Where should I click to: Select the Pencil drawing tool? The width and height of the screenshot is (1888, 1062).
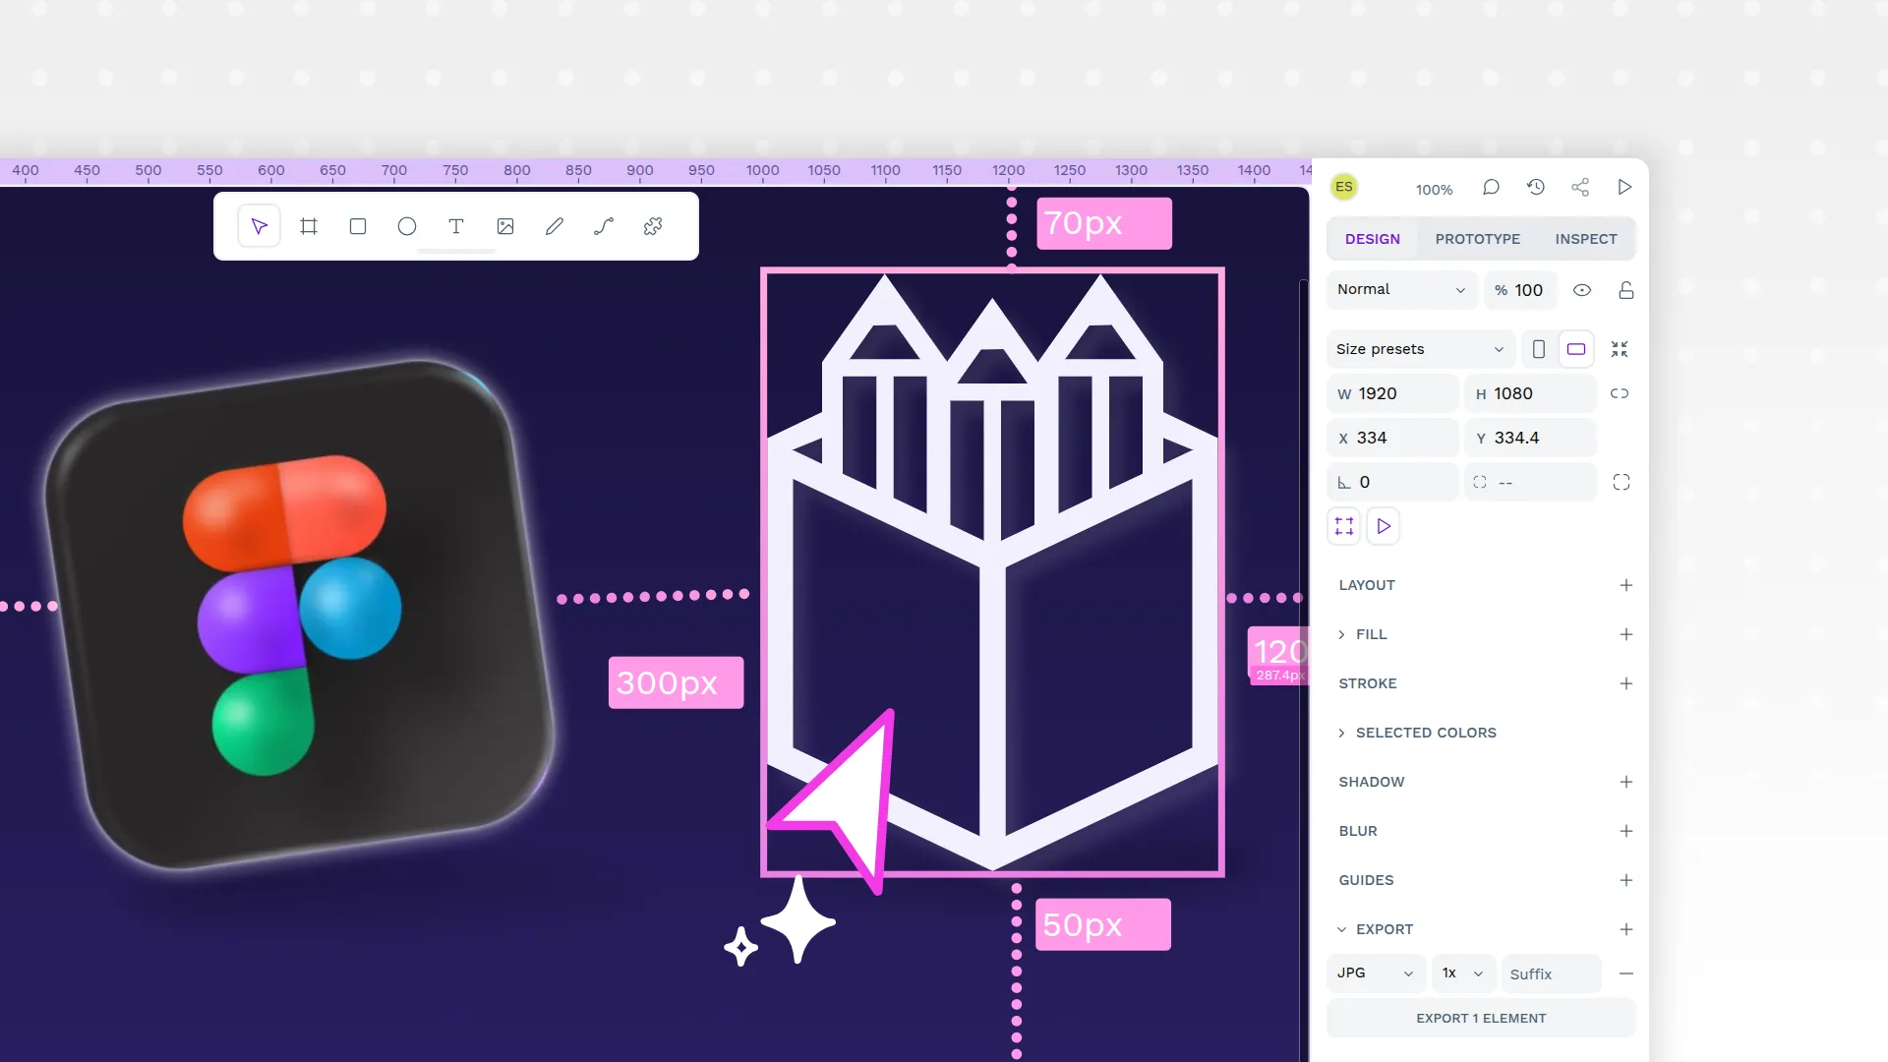coord(554,225)
